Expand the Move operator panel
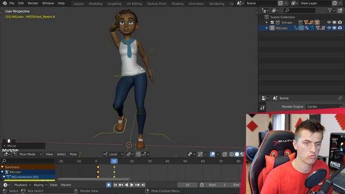 [4, 146]
